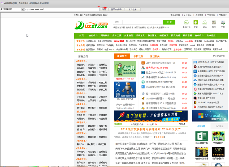
Task: Click the 注册表清理工具 icon
Action: [x=143, y=108]
